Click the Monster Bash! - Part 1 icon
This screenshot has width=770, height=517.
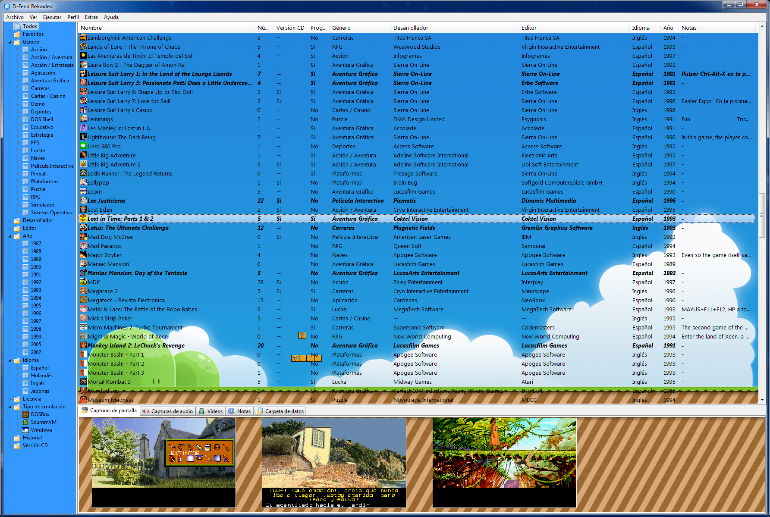coord(83,354)
